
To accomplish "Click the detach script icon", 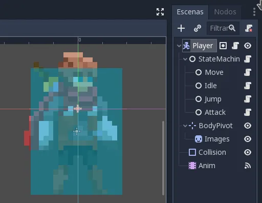I will click(249, 28).
